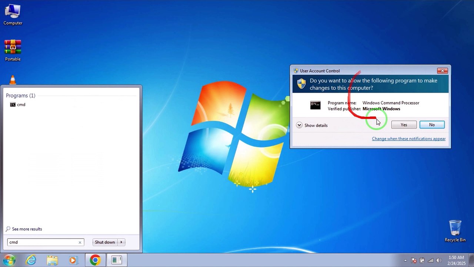
Task: Open the network signal tray icon
Action: (431, 260)
